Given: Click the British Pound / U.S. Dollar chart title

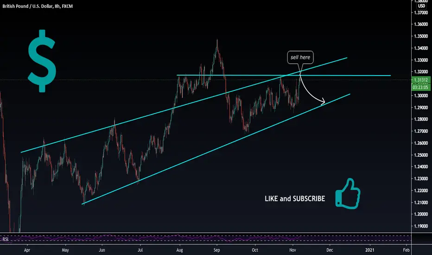Looking at the screenshot, I should (38, 6).
